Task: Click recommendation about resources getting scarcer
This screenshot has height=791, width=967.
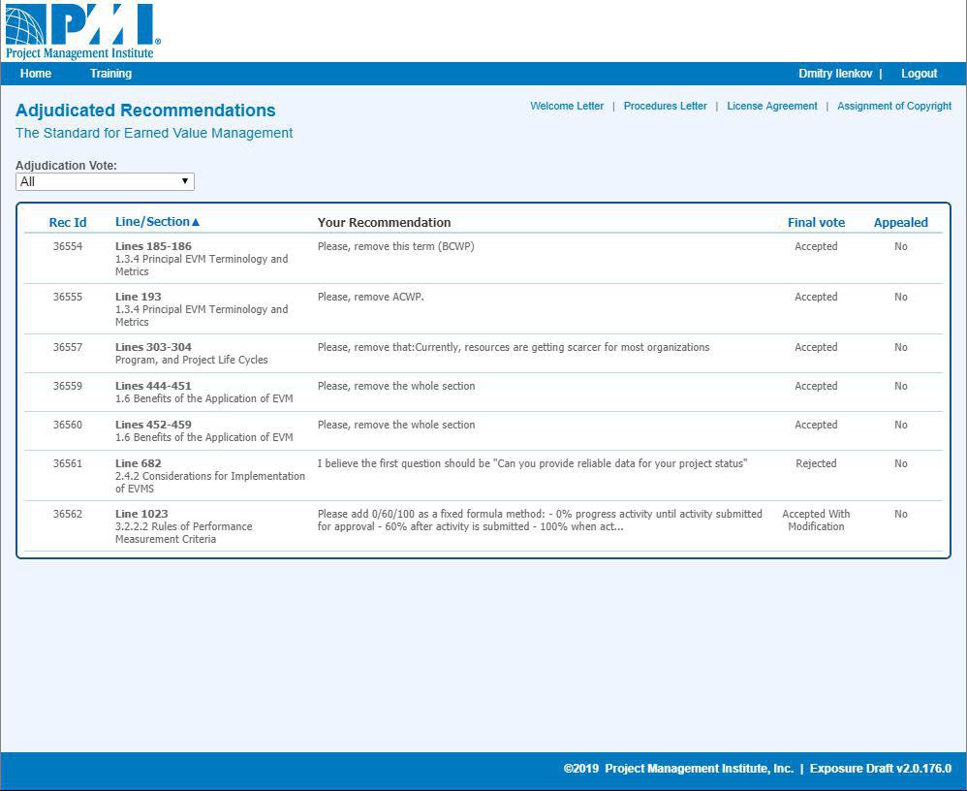Action: [514, 347]
